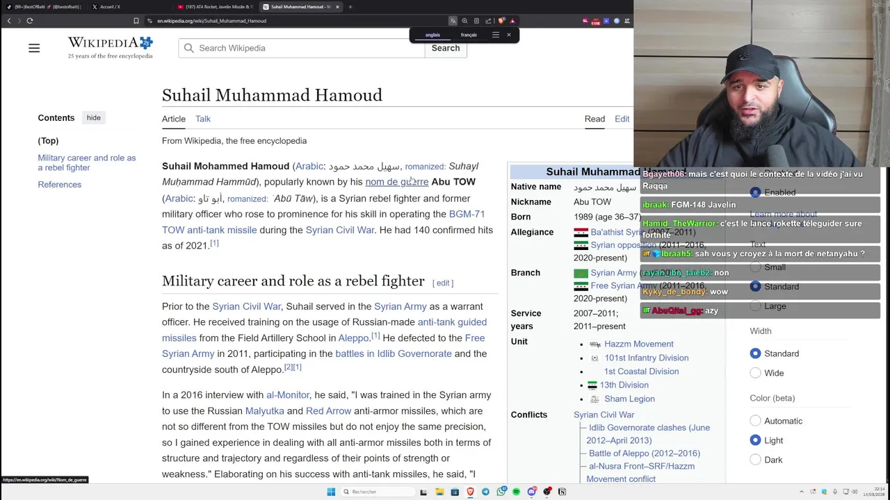890x500 pixels.
Task: Open Spotify from the taskbar
Action: coord(516,492)
